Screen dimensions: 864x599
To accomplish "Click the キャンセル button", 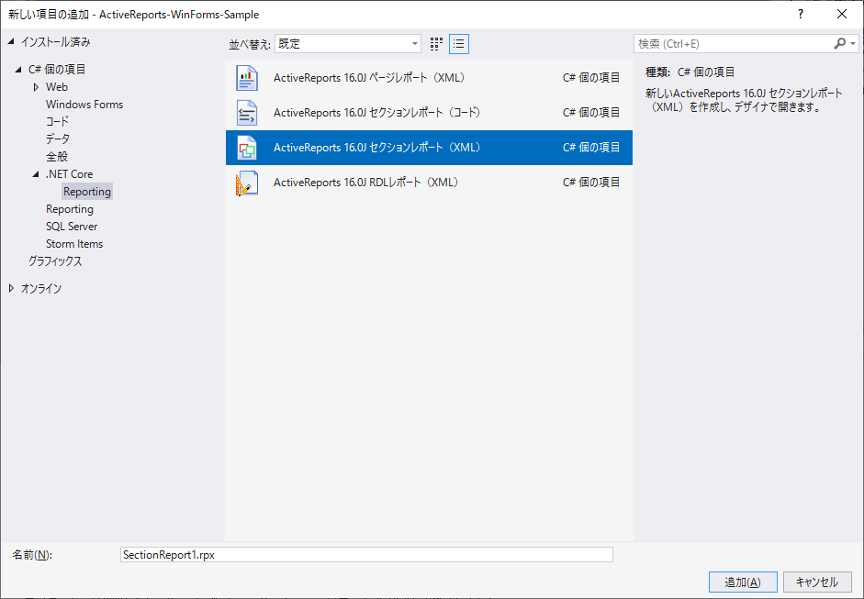I will (817, 582).
